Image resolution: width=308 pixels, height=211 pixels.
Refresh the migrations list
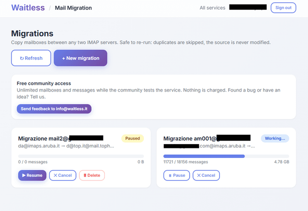click(31, 58)
